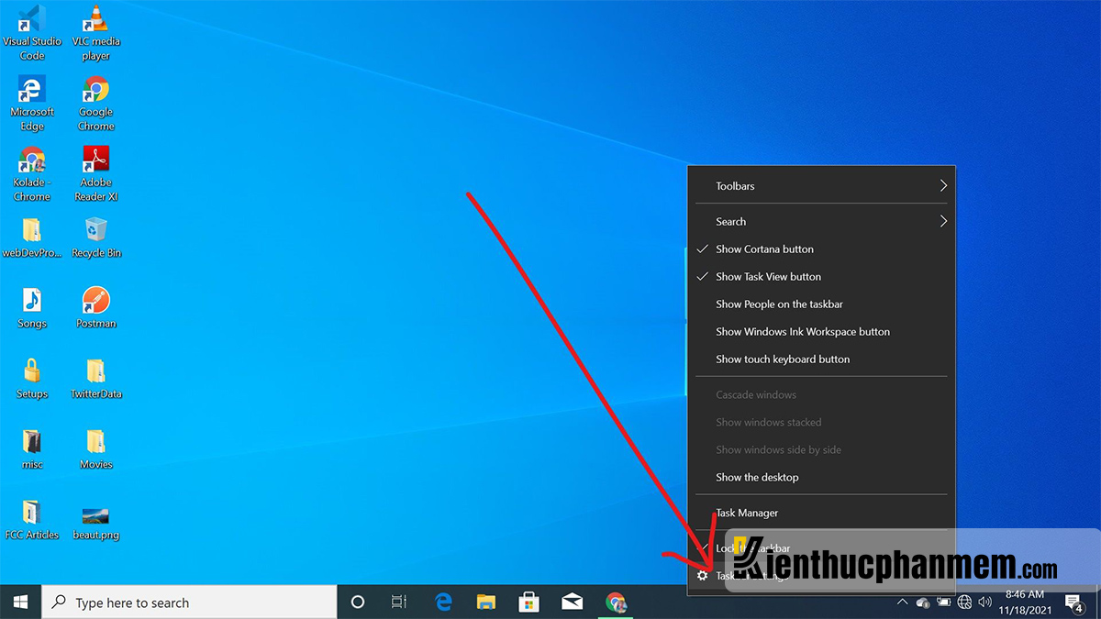Open the Windows Start menu
Image resolution: width=1101 pixels, height=619 pixels.
pyautogui.click(x=20, y=602)
